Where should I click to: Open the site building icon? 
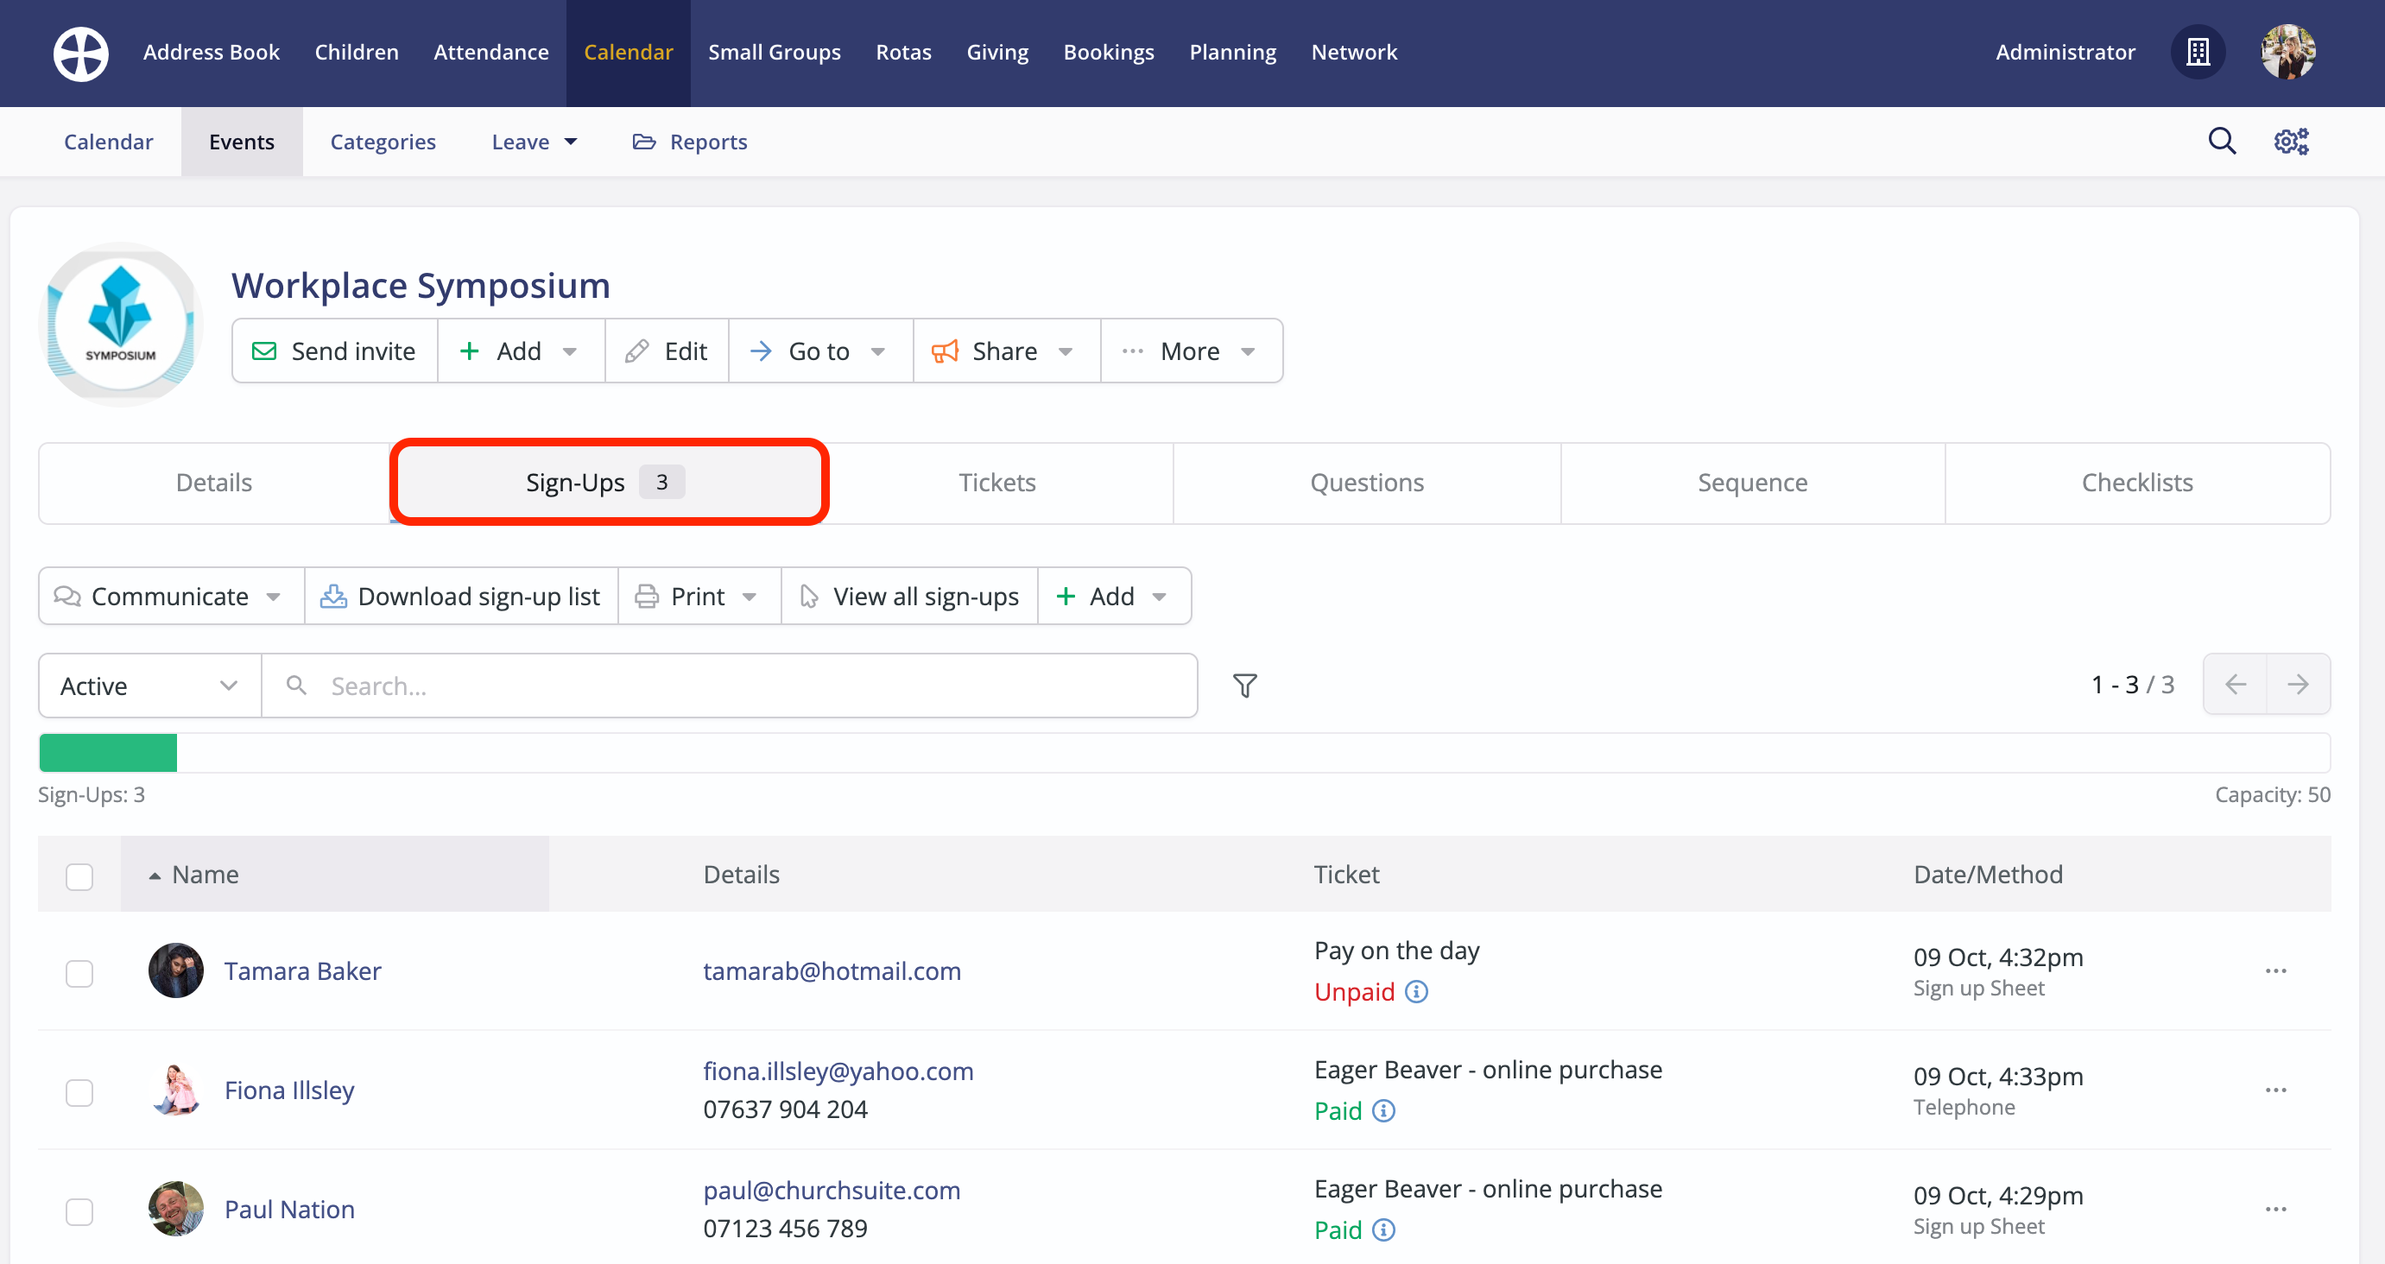coord(2198,53)
